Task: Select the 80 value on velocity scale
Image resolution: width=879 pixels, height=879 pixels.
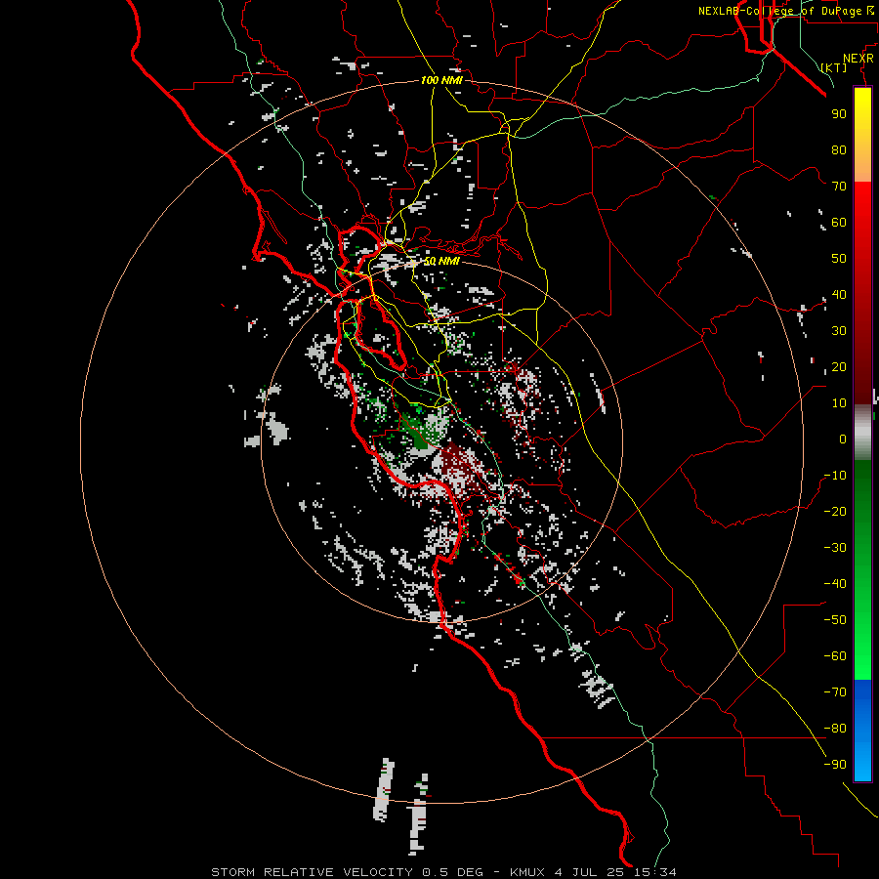Action: [839, 149]
